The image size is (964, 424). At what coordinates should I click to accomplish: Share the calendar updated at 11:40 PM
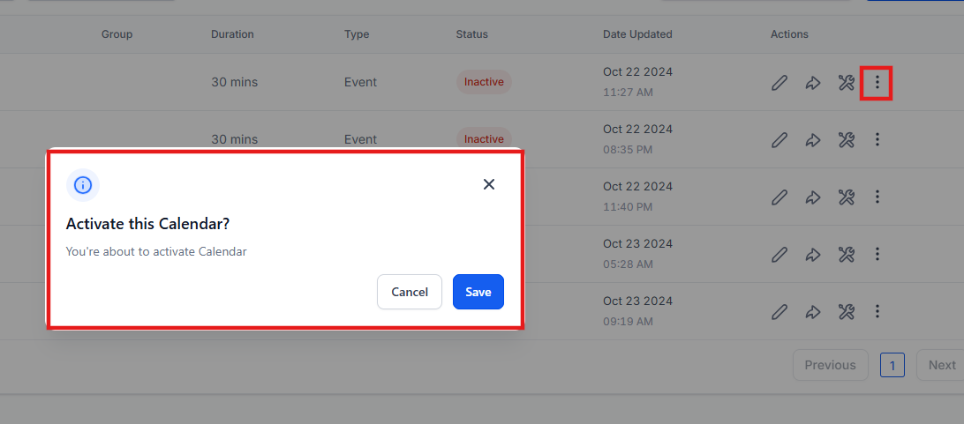click(812, 197)
